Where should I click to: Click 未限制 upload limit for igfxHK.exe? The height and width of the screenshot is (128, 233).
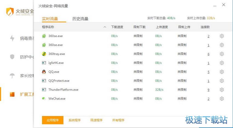182,63
